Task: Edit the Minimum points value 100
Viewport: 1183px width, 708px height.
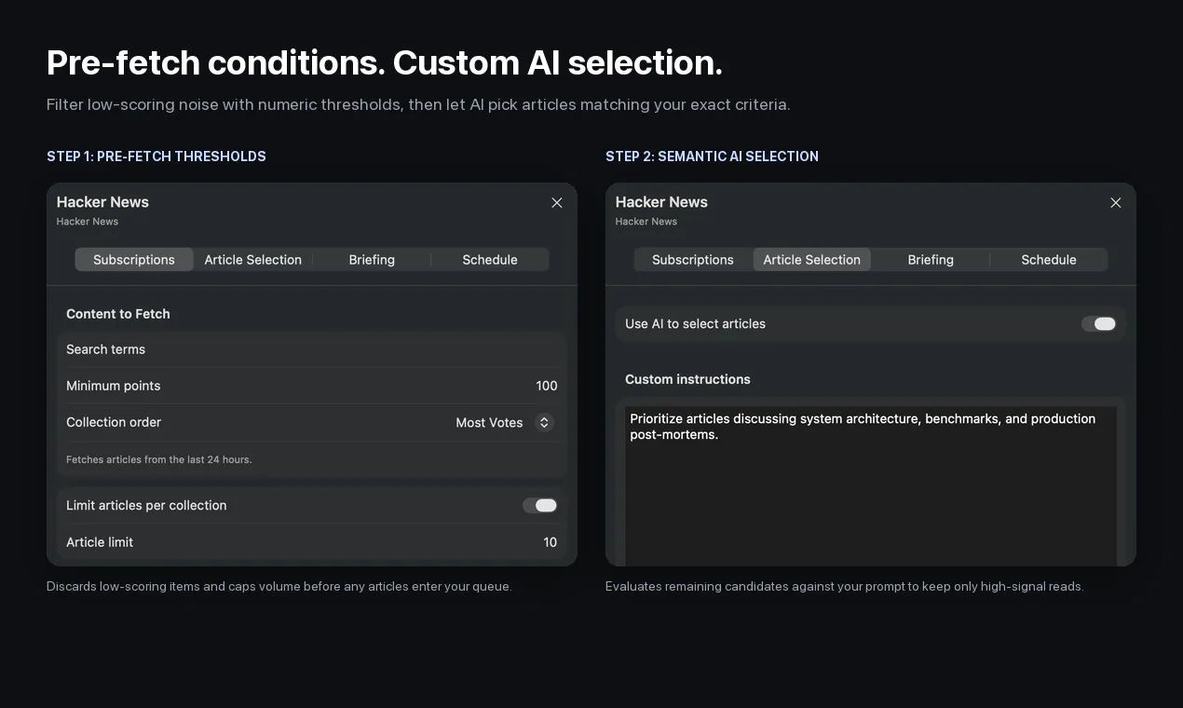Action: pyautogui.click(x=547, y=386)
